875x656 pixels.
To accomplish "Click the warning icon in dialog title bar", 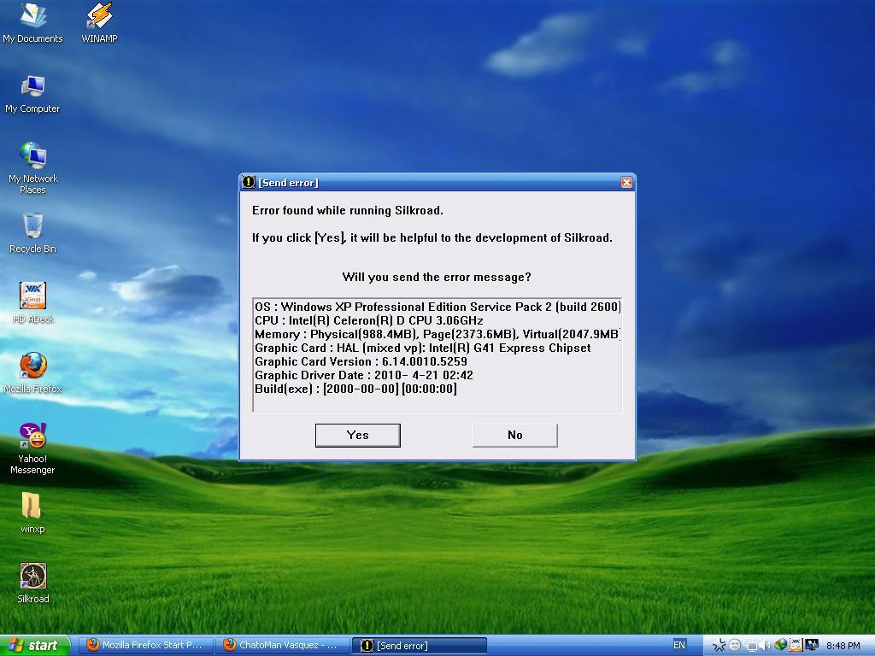I will tap(249, 183).
